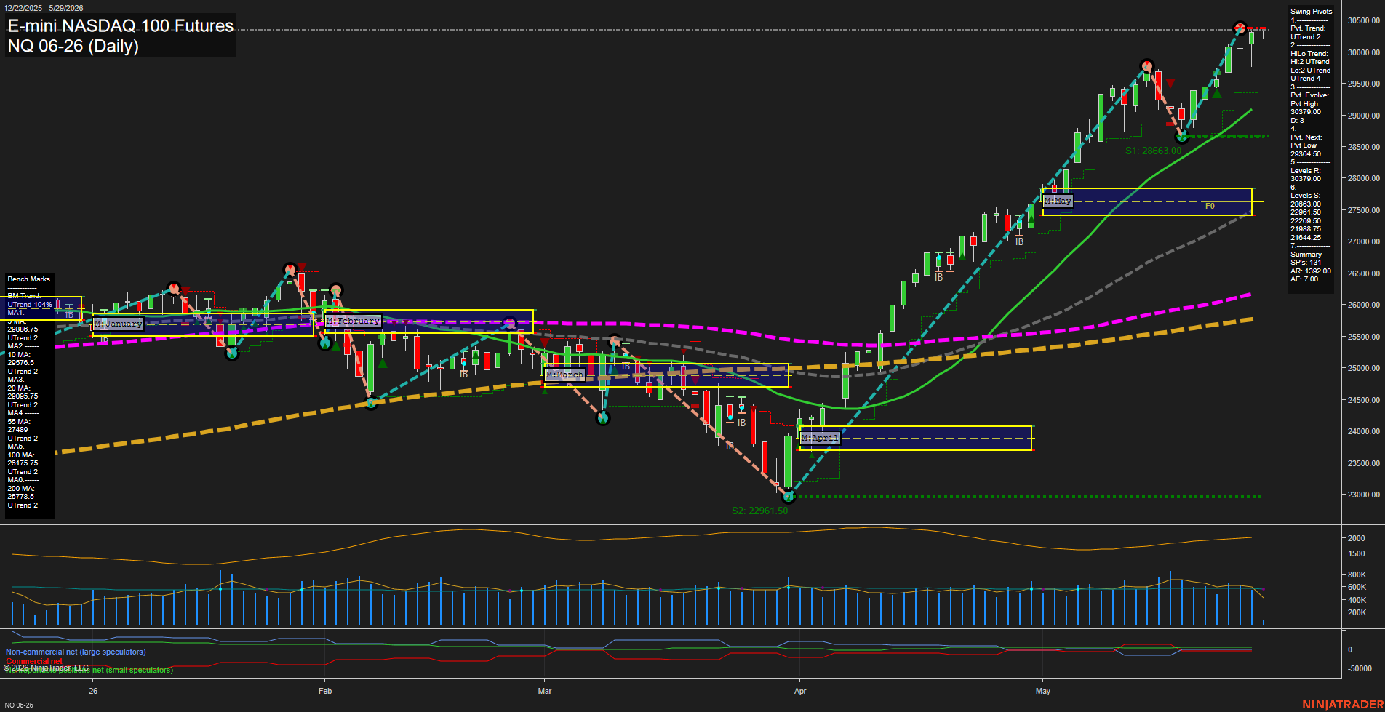Click the swing pivot low circle at S2 22961.50
The width and height of the screenshot is (1385, 712).
point(789,497)
